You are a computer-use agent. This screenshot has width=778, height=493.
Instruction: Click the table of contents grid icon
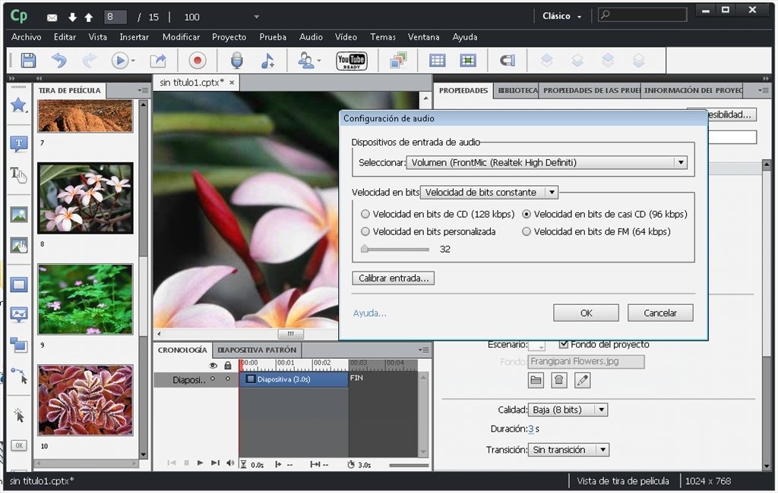[x=437, y=61]
